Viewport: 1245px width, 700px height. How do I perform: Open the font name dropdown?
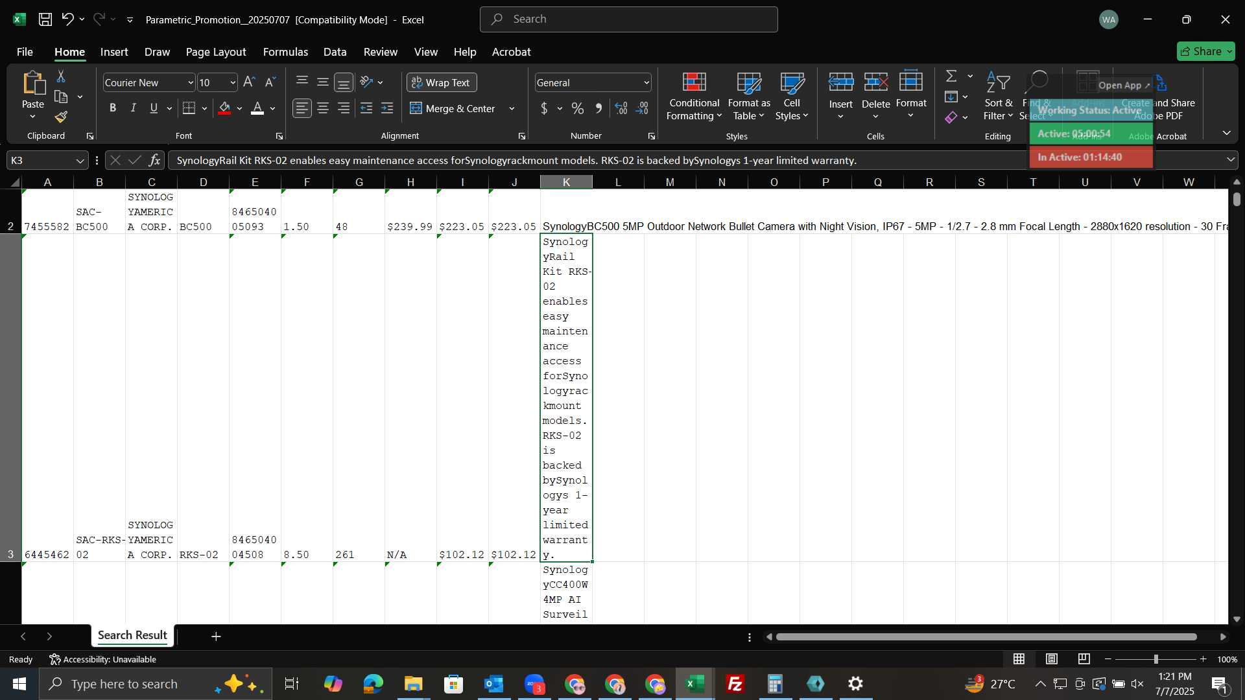pyautogui.click(x=191, y=82)
